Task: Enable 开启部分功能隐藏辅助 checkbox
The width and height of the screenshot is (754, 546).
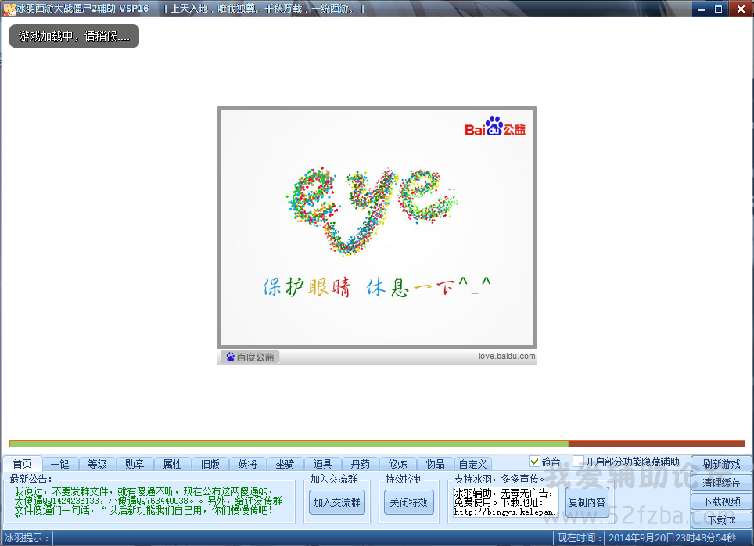Action: click(x=579, y=461)
